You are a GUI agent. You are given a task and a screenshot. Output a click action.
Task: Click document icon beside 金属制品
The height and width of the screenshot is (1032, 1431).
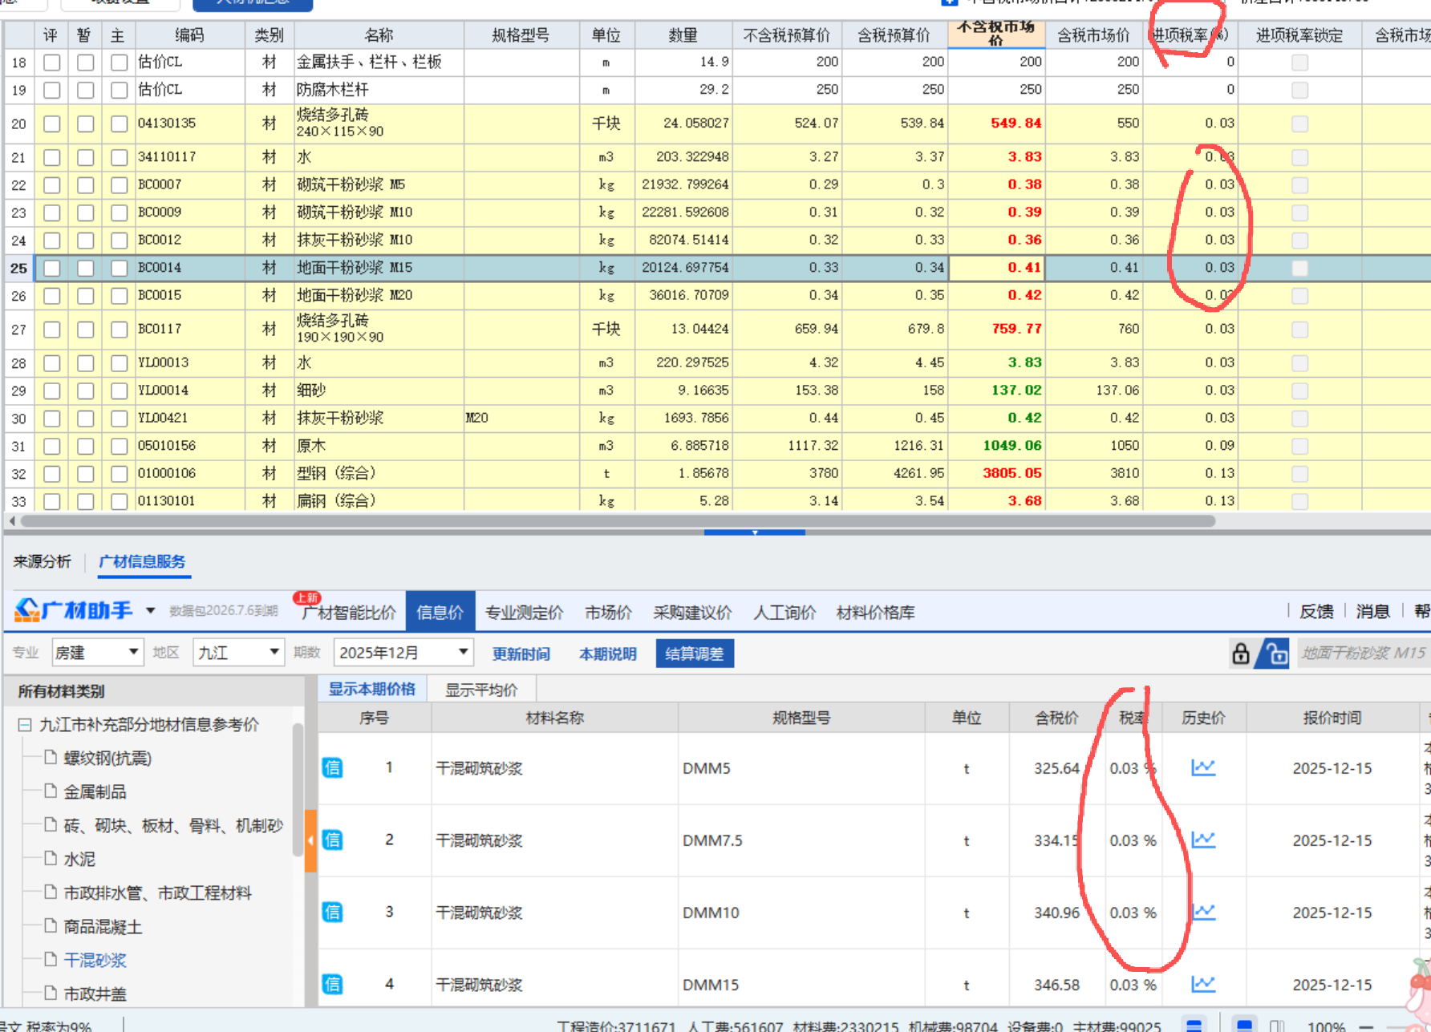pos(51,791)
